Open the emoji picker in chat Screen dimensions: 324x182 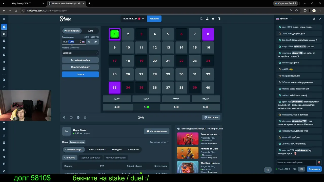pos(319,162)
